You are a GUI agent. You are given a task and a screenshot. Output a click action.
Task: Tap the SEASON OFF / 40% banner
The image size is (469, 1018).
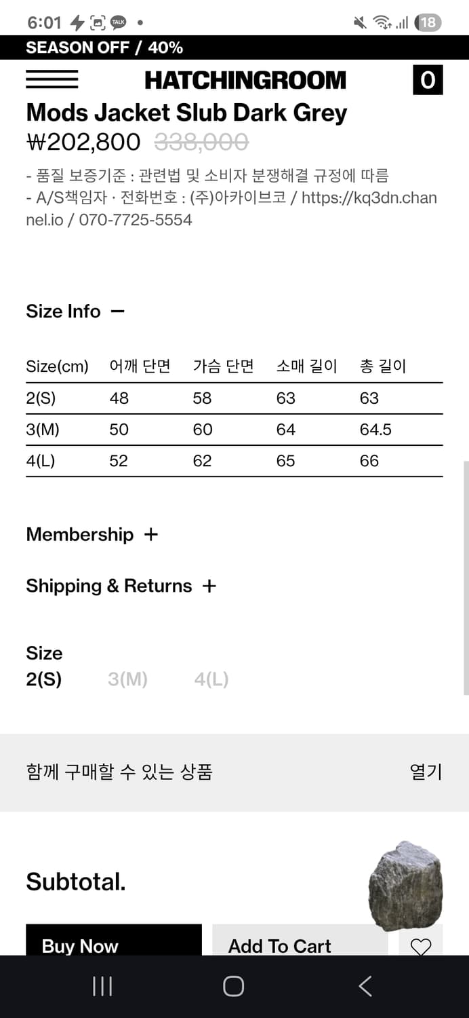(x=104, y=48)
